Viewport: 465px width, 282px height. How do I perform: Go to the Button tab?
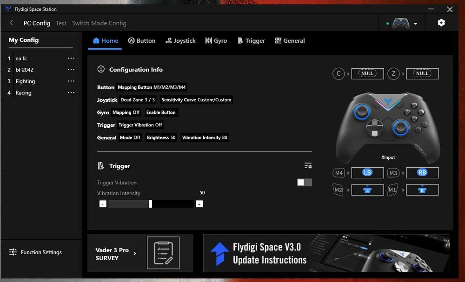[x=142, y=40]
